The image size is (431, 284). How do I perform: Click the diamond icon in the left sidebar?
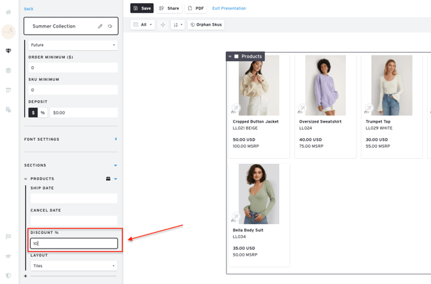coord(8,51)
